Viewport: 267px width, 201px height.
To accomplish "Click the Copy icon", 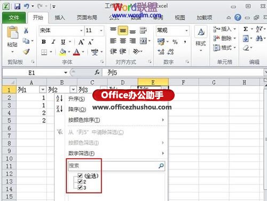I will 26,41.
